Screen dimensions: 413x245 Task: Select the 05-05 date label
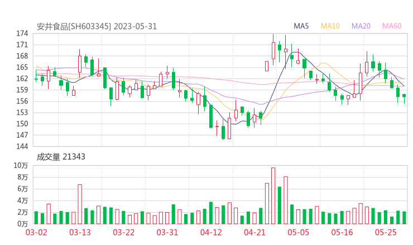299,233
